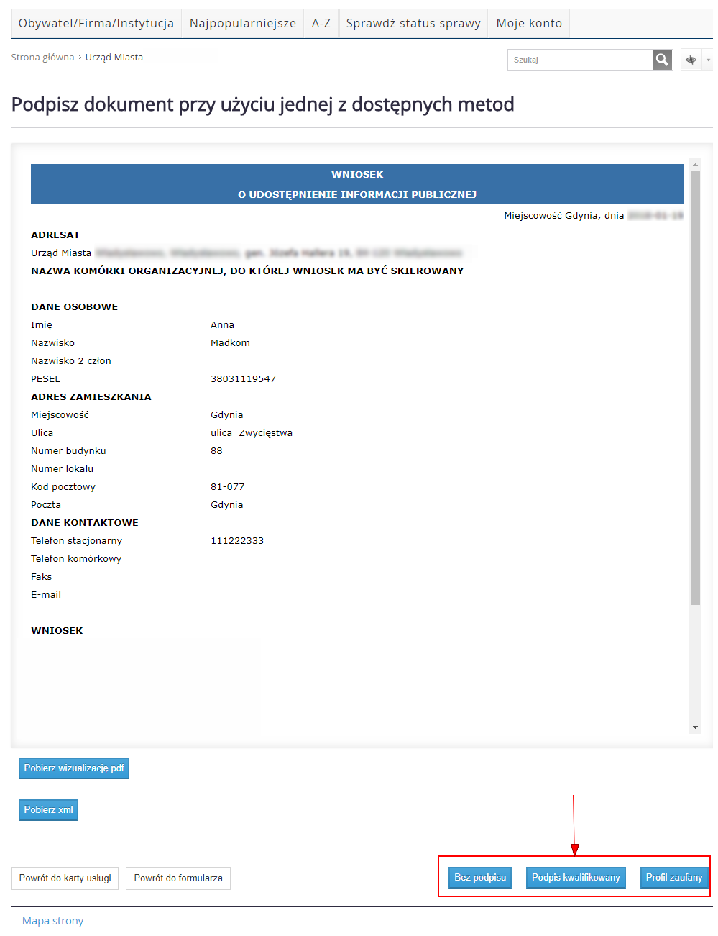Click Powrót do karty usługi
The image size is (718, 936).
(x=65, y=878)
